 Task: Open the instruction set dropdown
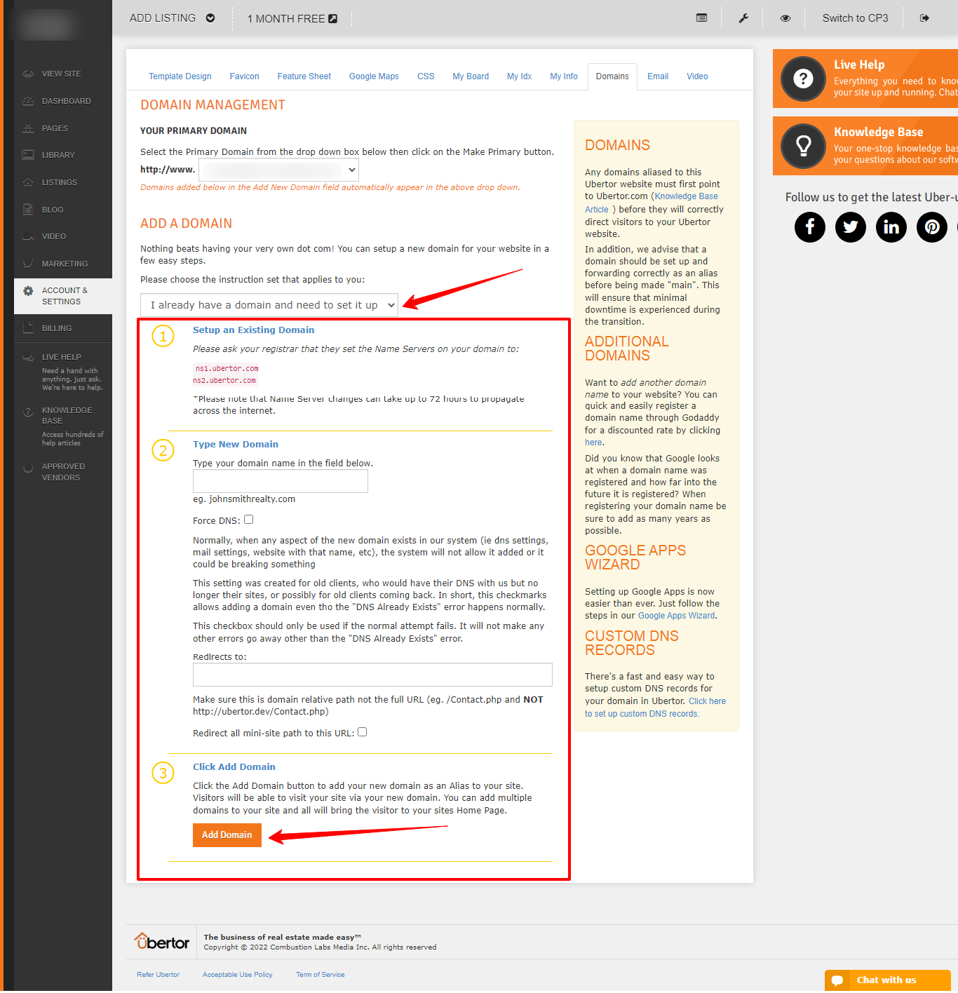point(269,305)
